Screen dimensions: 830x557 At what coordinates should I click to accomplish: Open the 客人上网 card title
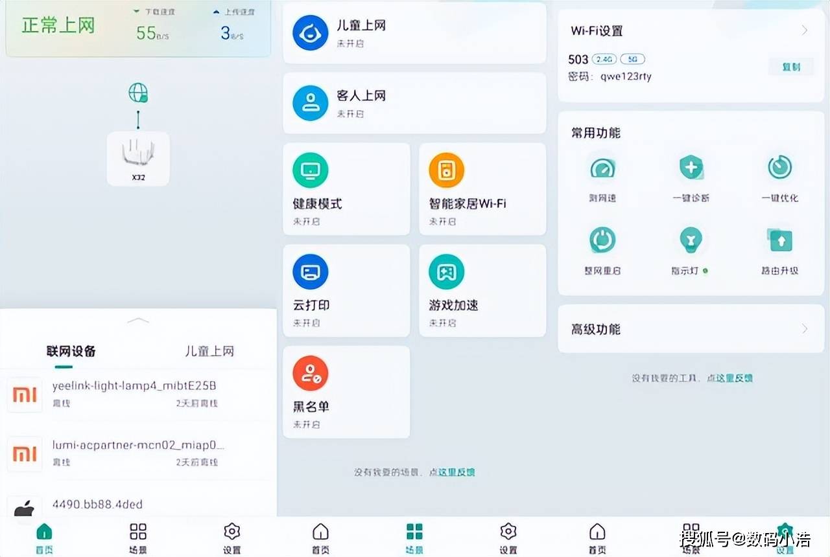(x=361, y=96)
